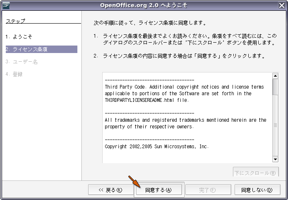288x200 pixels.
Task: Click the greyed 完了(F) finish button
Action: [x=208, y=190]
